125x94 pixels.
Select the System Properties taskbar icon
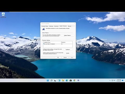click(x=78, y=80)
